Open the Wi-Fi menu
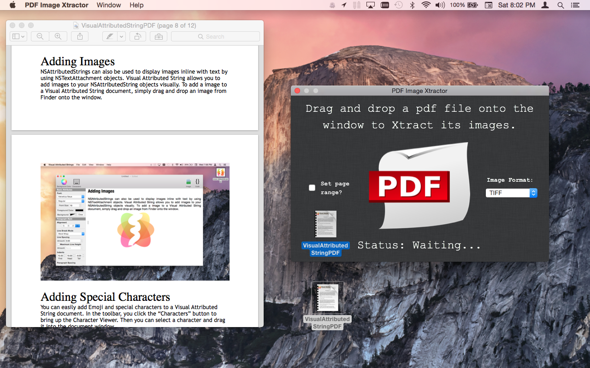Viewport: 590px width, 368px height. point(426,5)
